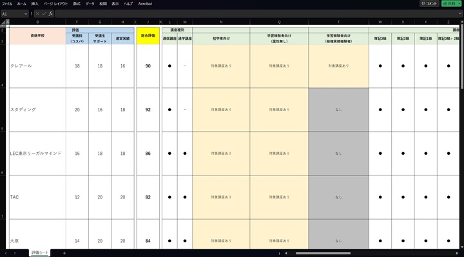
Task: Open the データ ribbon tab
Action: click(x=90, y=4)
